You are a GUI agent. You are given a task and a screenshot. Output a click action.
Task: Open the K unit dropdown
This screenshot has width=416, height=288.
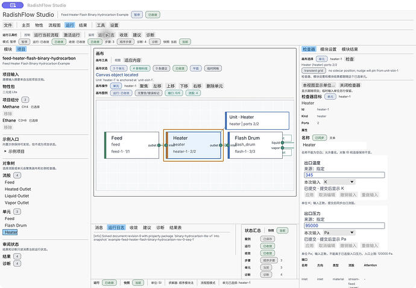(339, 182)
